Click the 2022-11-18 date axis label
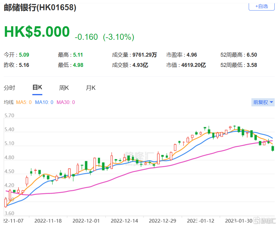 [48, 221]
